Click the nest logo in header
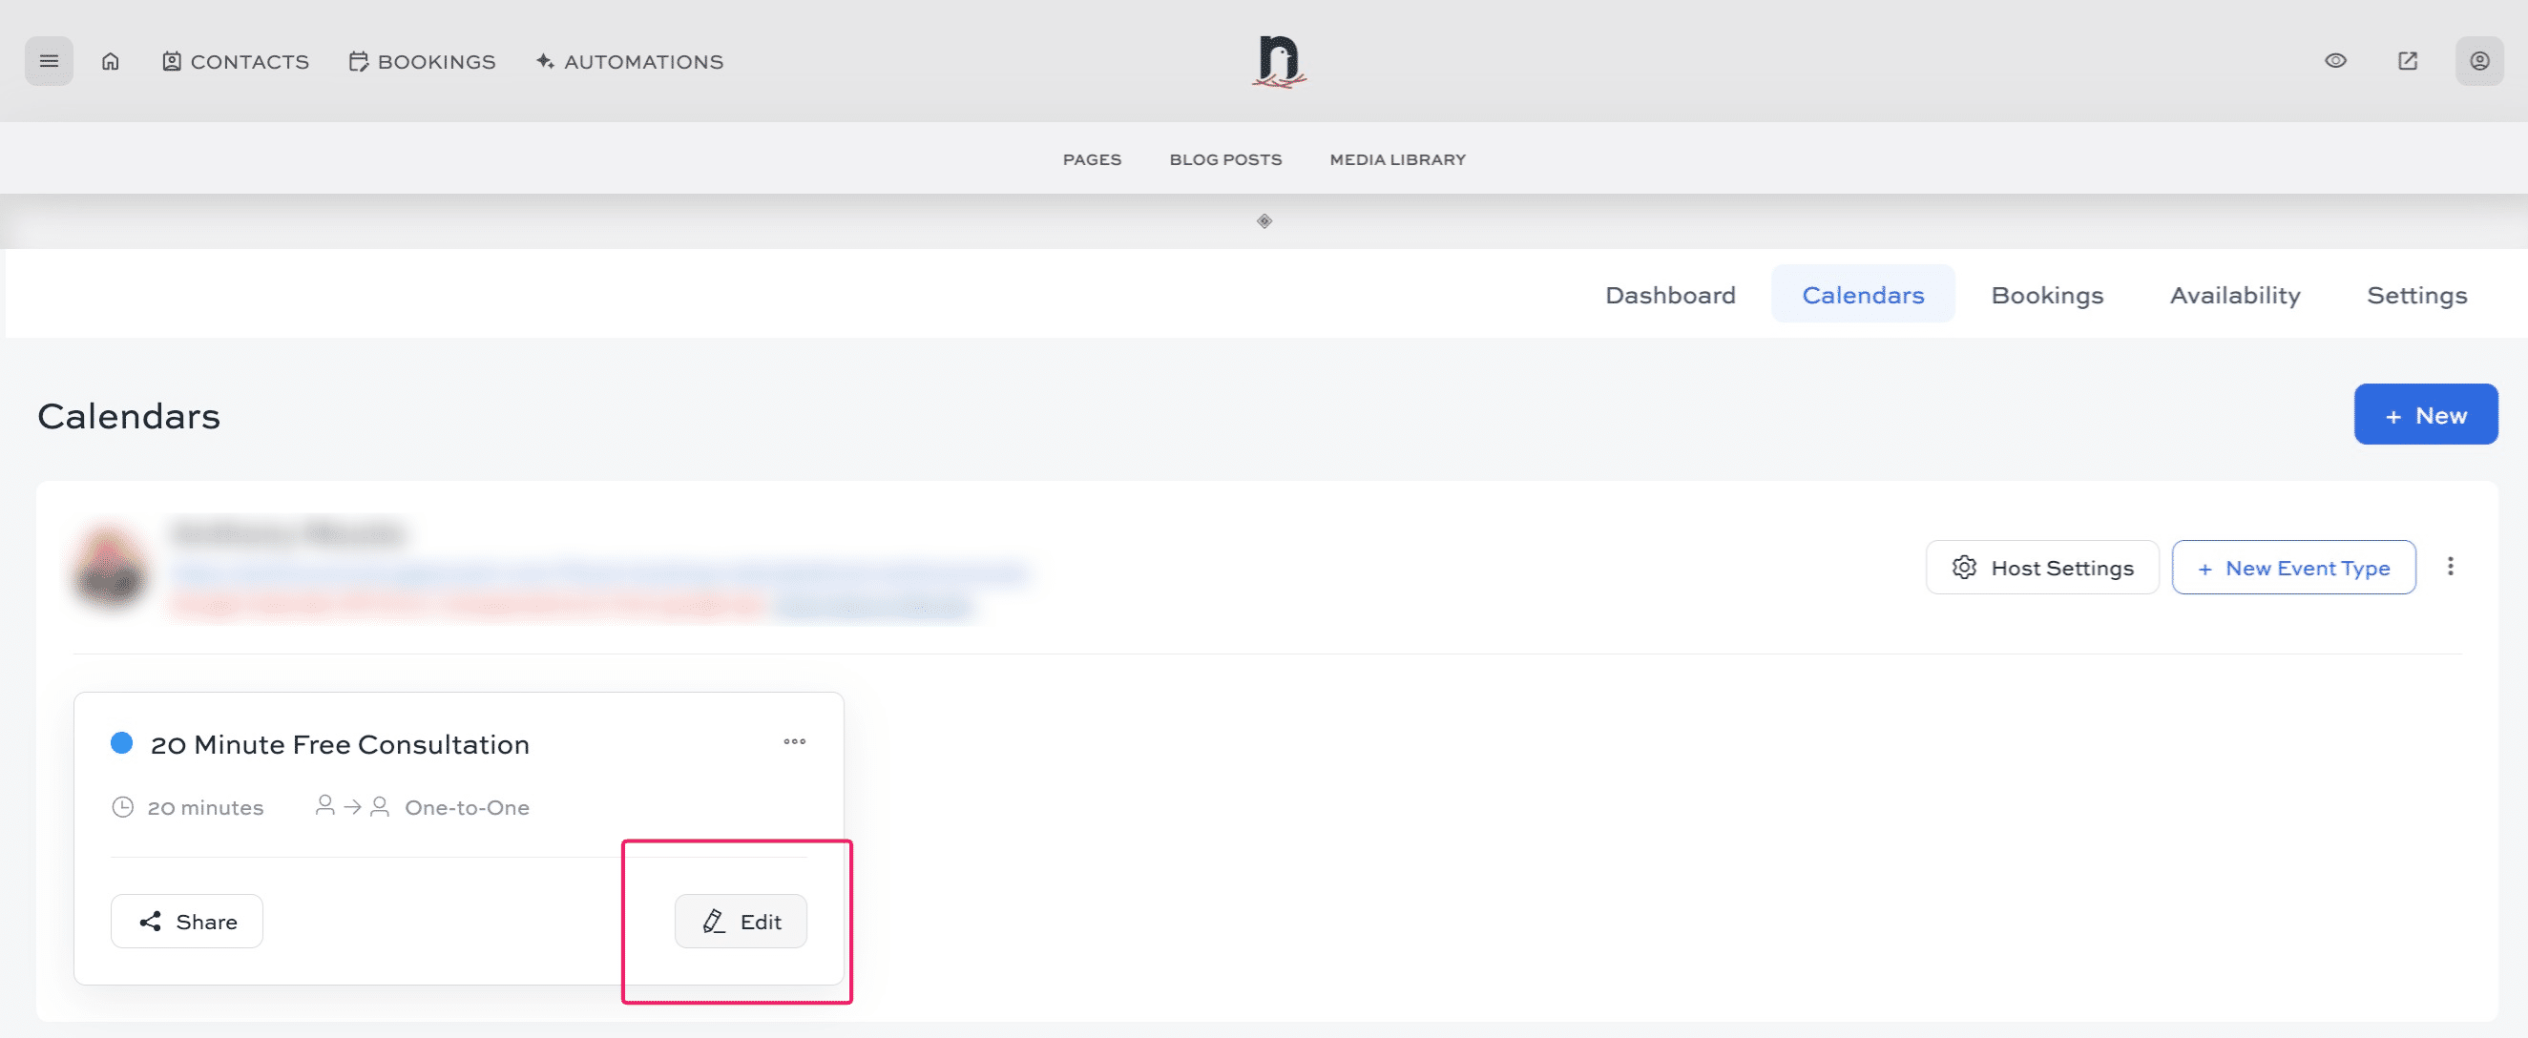The image size is (2528, 1038). 1278,61
